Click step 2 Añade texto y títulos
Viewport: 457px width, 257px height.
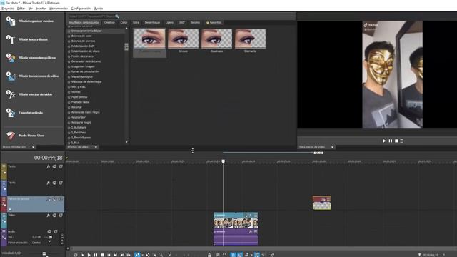tap(27, 39)
